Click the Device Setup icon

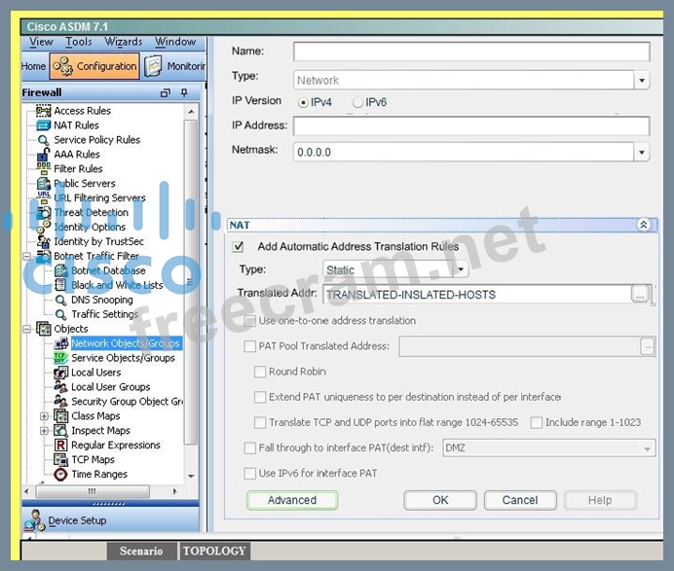click(x=35, y=520)
